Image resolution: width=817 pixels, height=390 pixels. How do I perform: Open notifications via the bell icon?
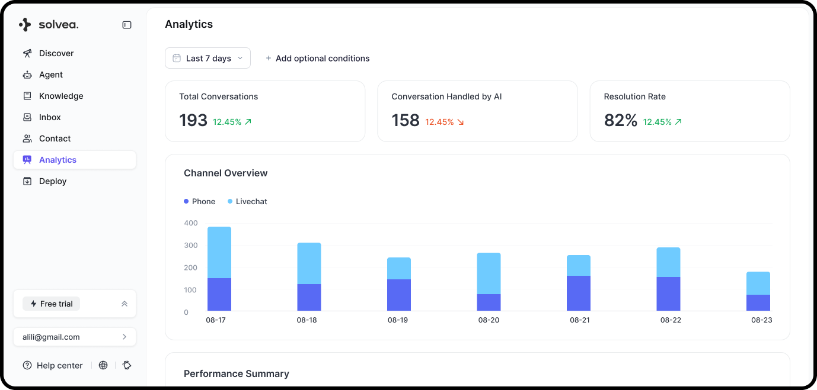(127, 365)
